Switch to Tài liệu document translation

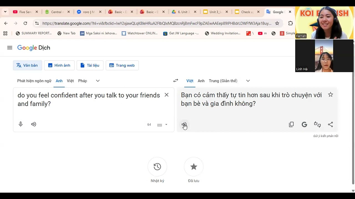pos(90,65)
